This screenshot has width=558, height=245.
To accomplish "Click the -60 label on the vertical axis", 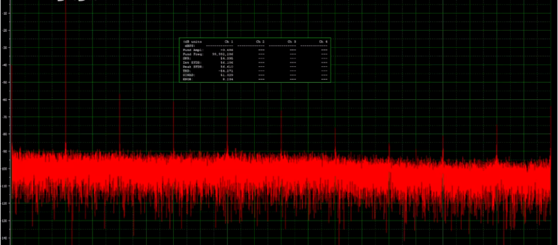I will (x=4, y=100).
